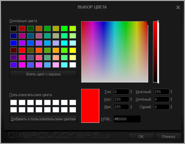Screen dimensions: 185x144
Task: Click the brightness slider arrow handle
Action: tap(158, 22)
